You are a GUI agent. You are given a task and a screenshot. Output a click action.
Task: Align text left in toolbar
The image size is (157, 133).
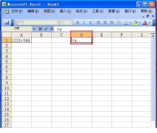pyautogui.click(x=98, y=22)
